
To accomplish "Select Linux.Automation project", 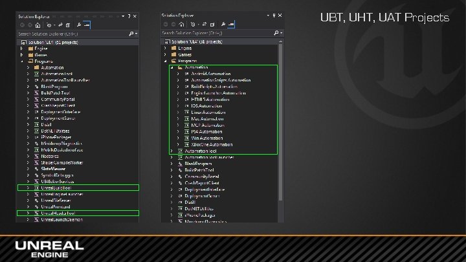I will pyautogui.click(x=208, y=113).
